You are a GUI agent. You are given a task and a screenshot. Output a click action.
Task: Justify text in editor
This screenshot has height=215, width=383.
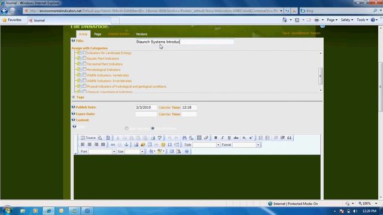103,145
